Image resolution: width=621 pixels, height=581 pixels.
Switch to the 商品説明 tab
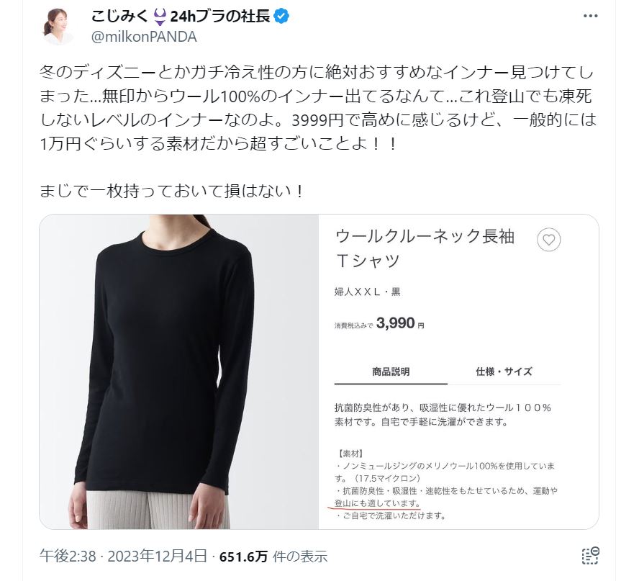pos(391,371)
